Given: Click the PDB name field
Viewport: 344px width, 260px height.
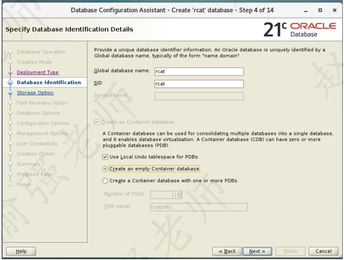Looking at the screenshot, I should (199, 207).
